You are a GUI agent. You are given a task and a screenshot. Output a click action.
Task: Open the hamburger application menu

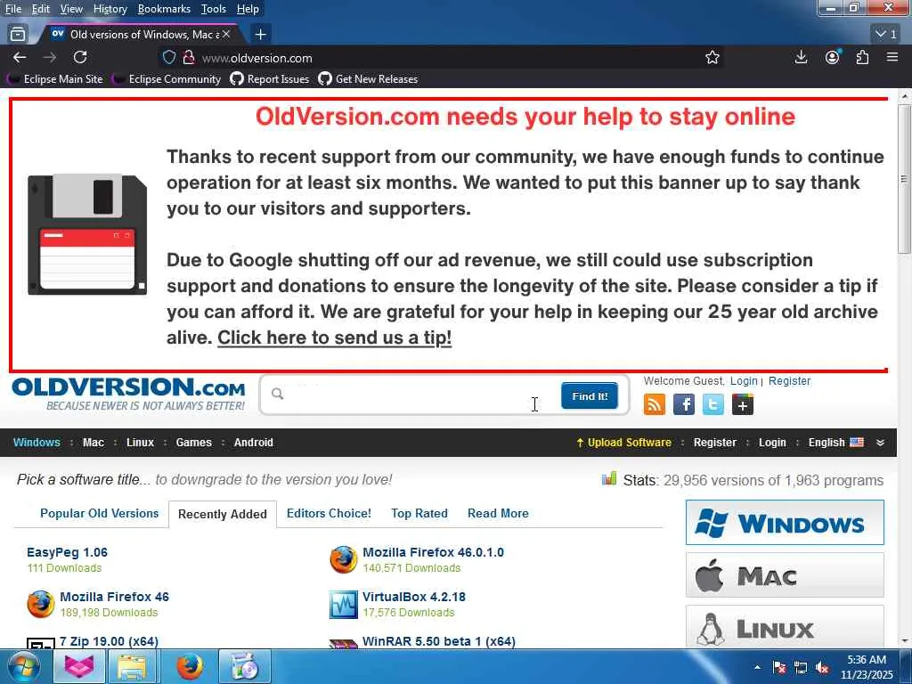[x=892, y=57]
